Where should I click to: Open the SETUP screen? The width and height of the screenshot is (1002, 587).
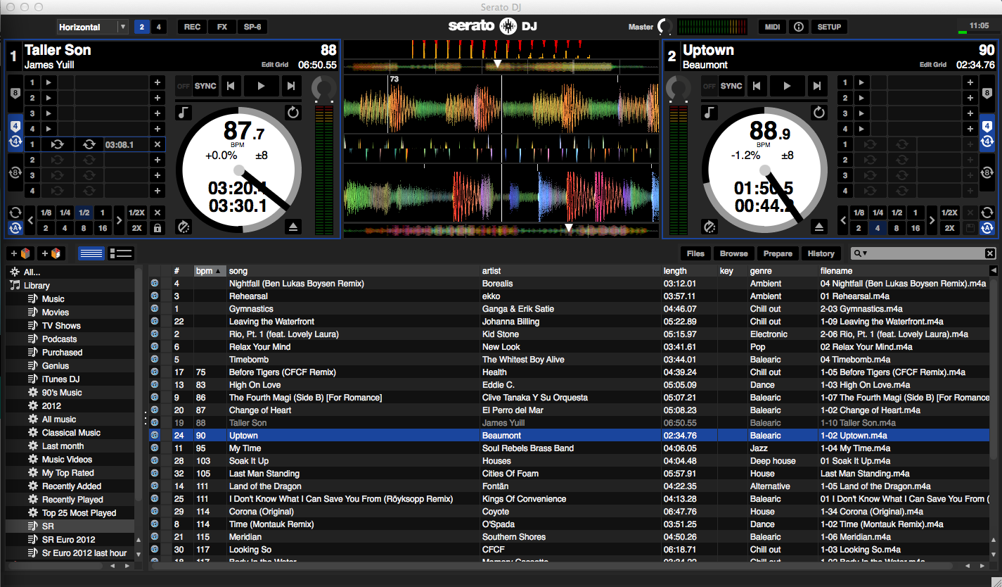829,27
